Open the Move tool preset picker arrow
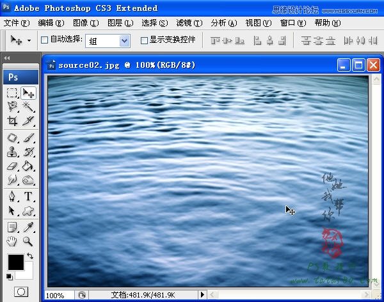384x302 pixels. point(29,40)
